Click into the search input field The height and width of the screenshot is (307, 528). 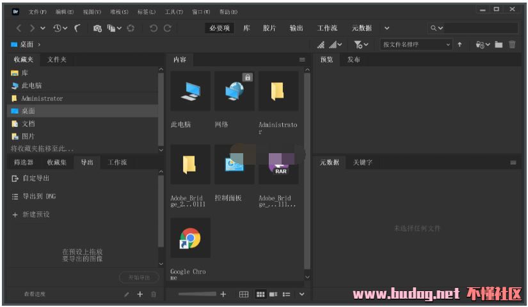click(x=481, y=28)
